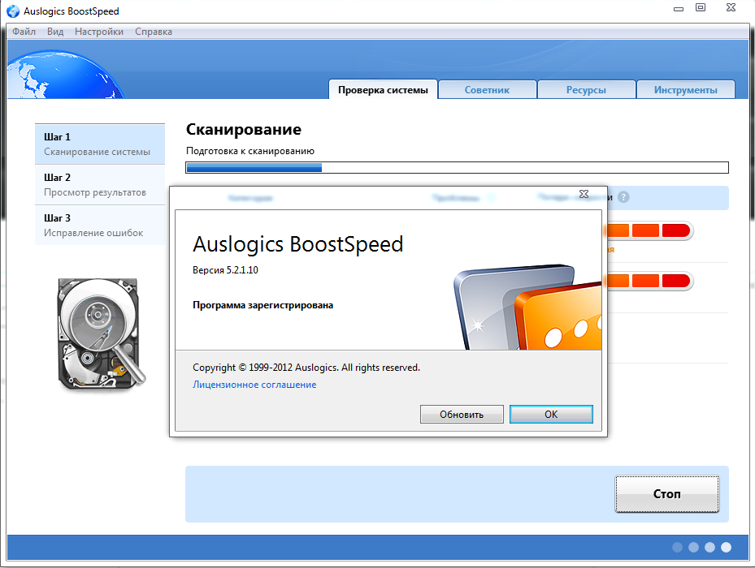
Task: Click the globe logo in the header
Action: click(x=65, y=75)
